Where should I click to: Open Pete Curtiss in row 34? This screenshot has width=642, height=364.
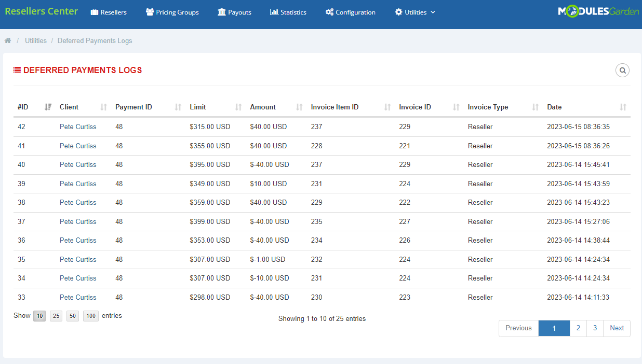(x=78, y=278)
